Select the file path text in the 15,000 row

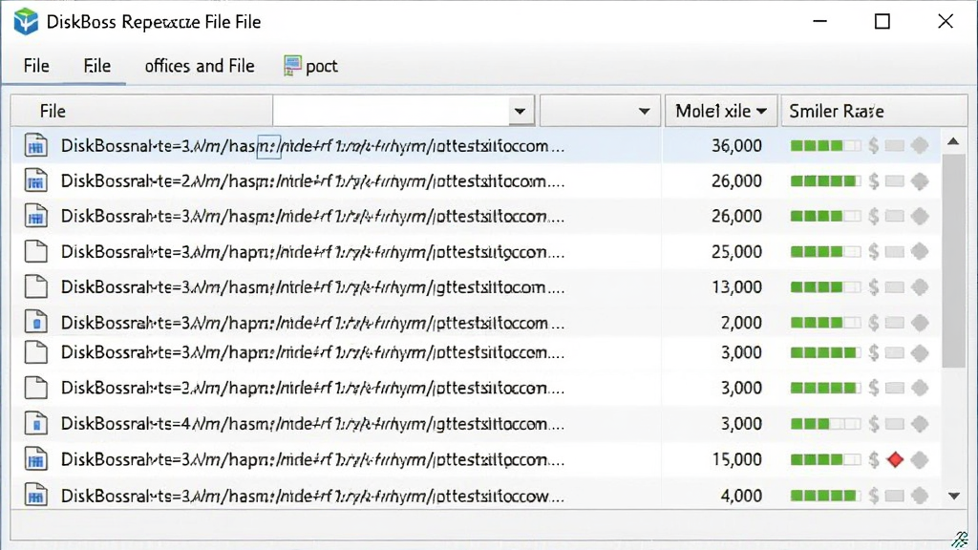tap(312, 459)
